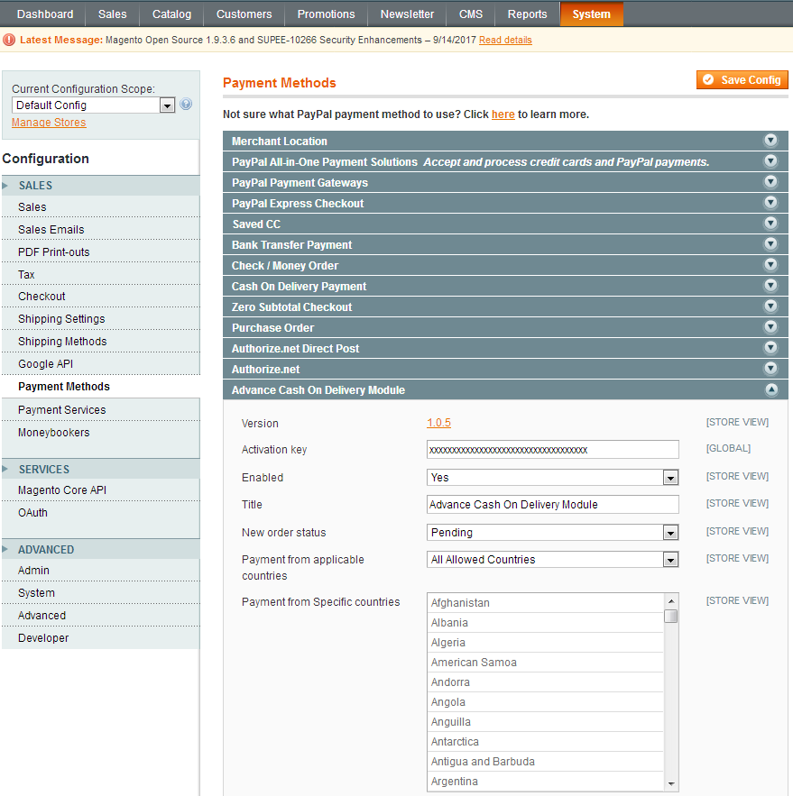Click the Activation key input field
The height and width of the screenshot is (796, 793).
click(x=552, y=450)
